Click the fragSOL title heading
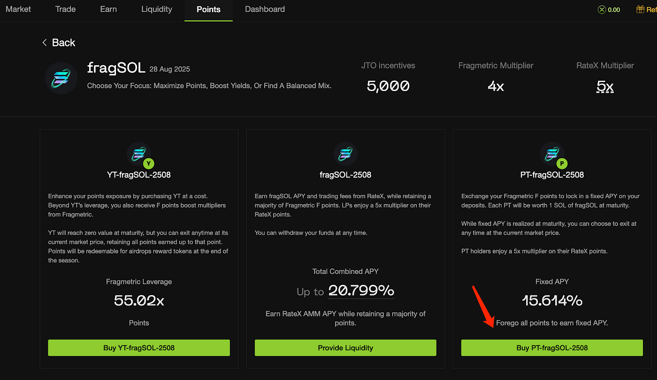 click(116, 68)
